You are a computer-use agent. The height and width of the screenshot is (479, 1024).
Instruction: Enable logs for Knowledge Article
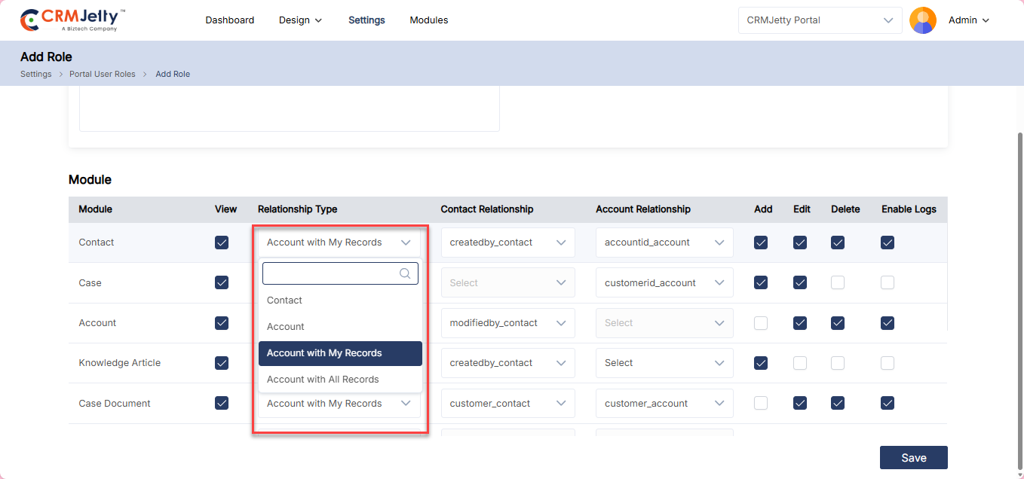coord(888,363)
